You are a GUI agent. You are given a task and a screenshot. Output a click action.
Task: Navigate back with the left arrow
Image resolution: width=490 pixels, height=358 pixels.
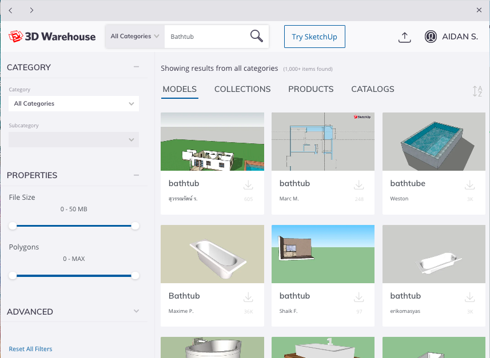[x=10, y=10]
